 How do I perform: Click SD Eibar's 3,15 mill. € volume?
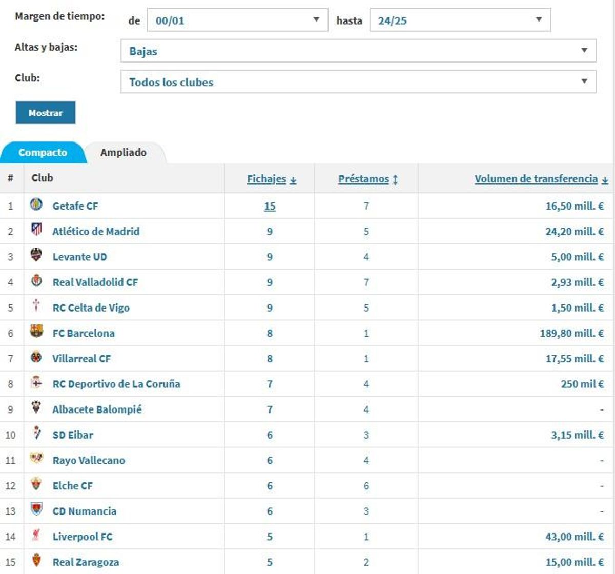coord(577,435)
